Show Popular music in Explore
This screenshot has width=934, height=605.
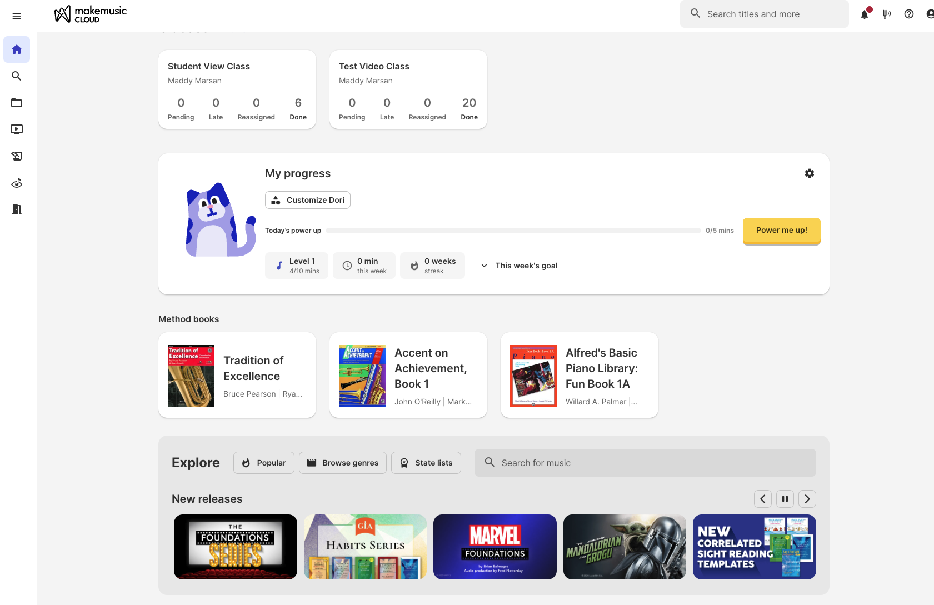[x=264, y=463]
